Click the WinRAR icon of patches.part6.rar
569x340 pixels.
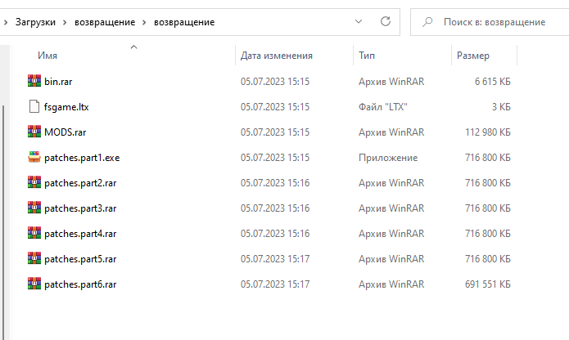click(34, 284)
